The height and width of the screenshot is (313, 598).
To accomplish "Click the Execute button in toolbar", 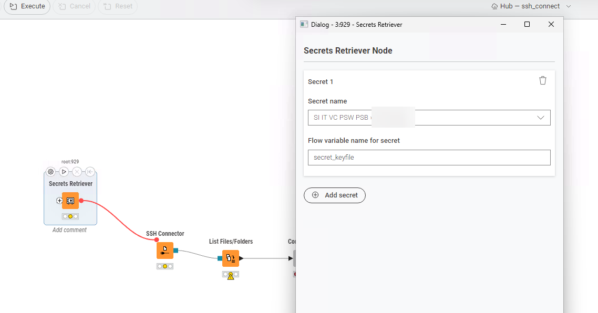I will (27, 6).
